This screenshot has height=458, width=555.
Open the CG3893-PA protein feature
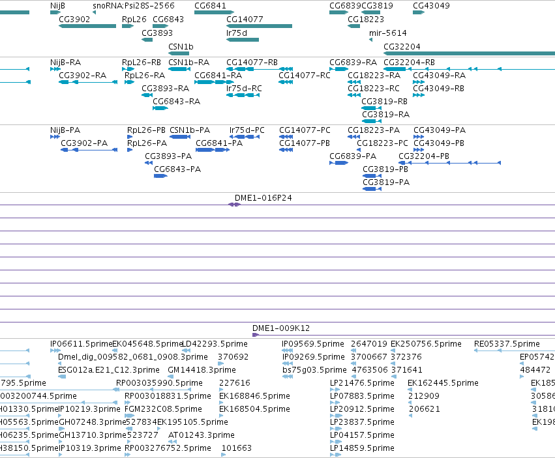point(149,163)
